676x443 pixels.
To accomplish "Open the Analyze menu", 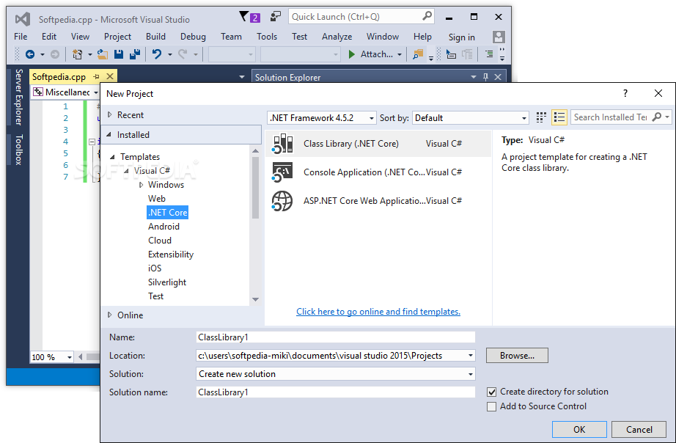I will click(x=337, y=37).
